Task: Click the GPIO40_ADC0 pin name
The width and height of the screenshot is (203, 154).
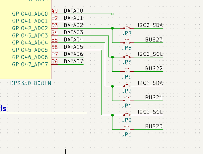Action: pyautogui.click(x=30, y=14)
